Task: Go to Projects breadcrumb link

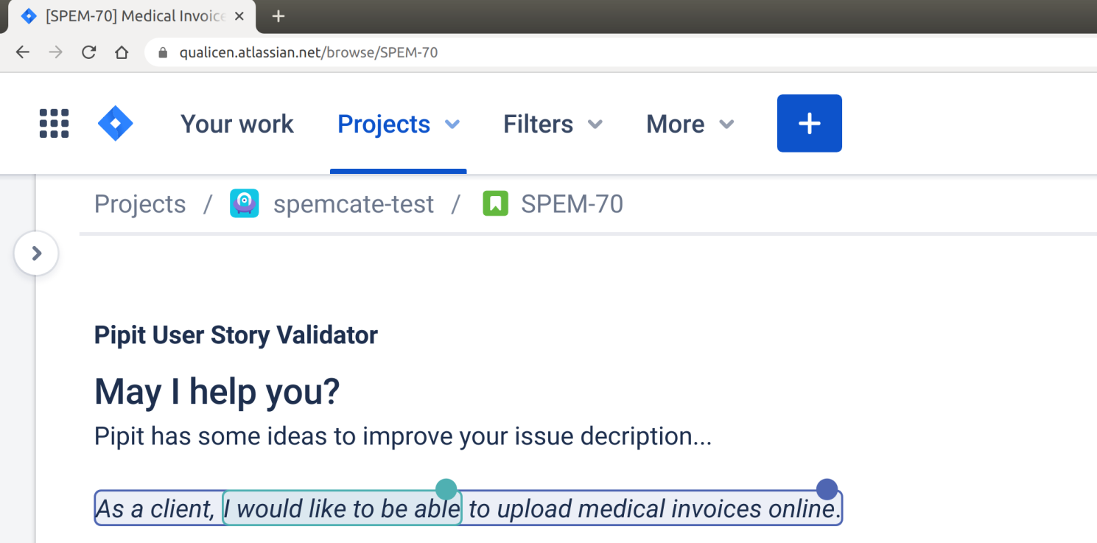Action: click(x=140, y=203)
